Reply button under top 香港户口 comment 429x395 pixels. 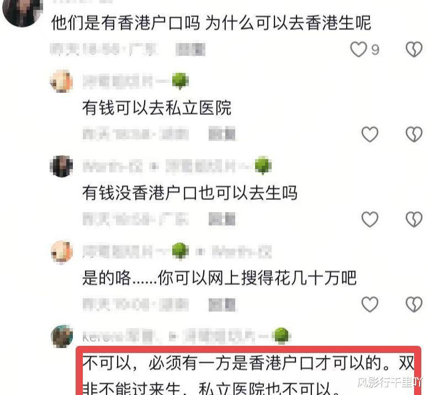tap(190, 50)
